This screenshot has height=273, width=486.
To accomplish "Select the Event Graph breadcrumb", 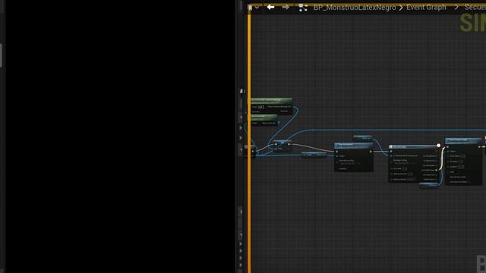I will (426, 8).
